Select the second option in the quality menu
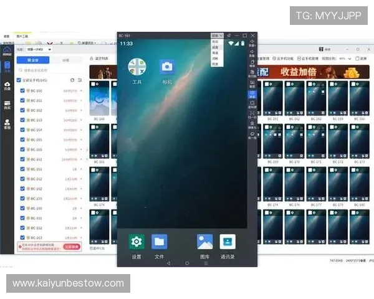 coord(216,47)
